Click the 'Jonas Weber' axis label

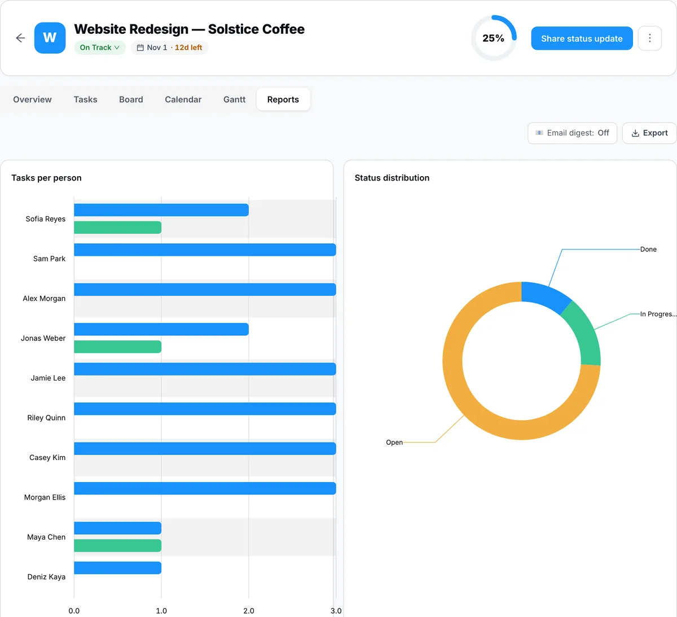click(43, 338)
